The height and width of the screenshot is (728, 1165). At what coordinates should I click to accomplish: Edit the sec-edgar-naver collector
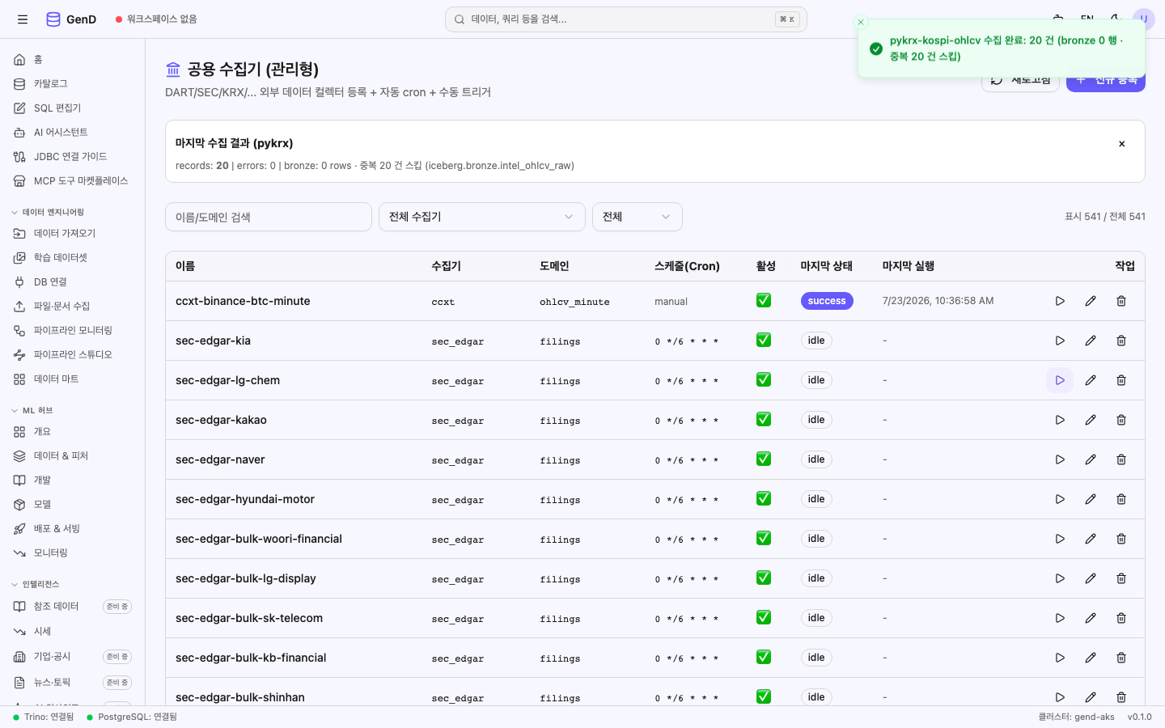[x=1091, y=459]
